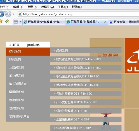Switch to first 巨氟泵阀/衬氟蝶阀/衬氟 tab
This screenshot has height=131, width=139.
click(44, 22)
